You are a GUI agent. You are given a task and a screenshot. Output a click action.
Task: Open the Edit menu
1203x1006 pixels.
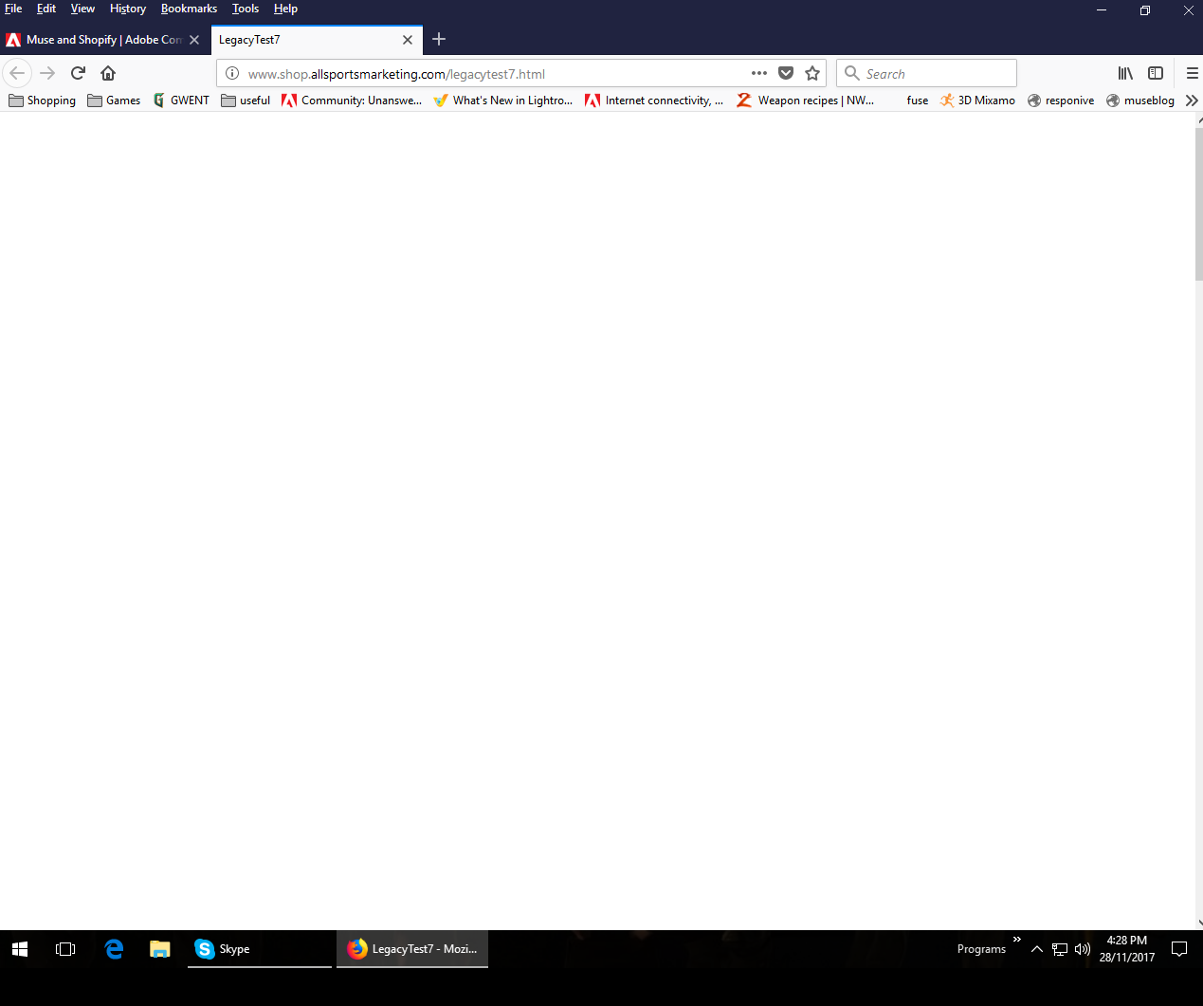46,9
